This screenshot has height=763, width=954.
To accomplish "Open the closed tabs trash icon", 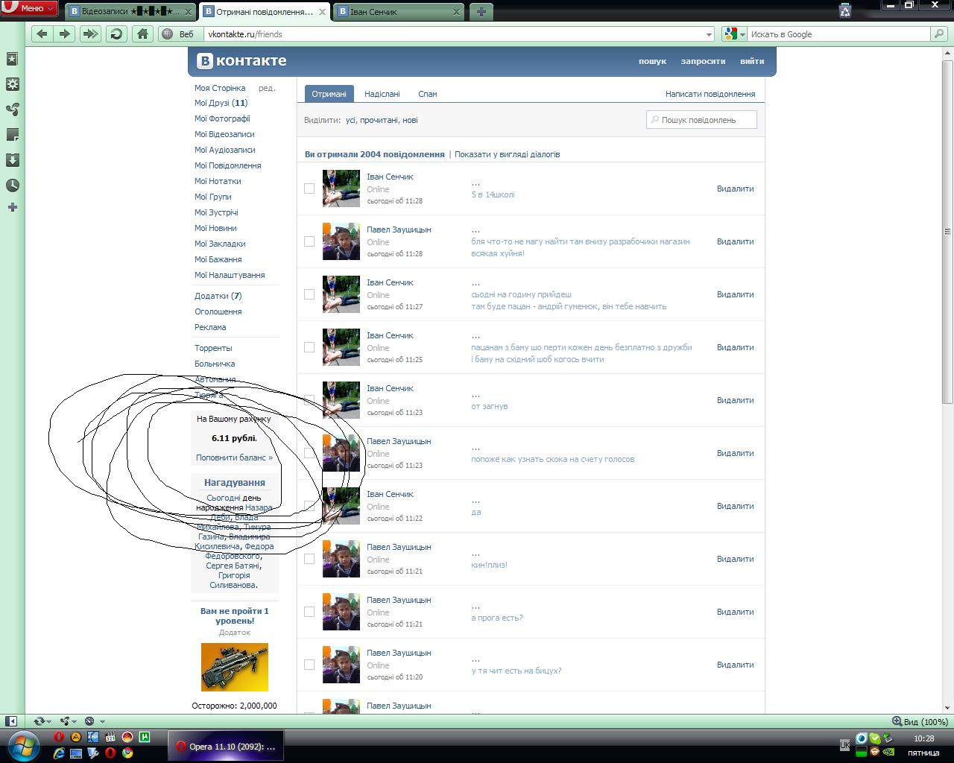I will coord(844,10).
